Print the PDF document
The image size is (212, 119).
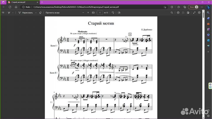pos(178,13)
